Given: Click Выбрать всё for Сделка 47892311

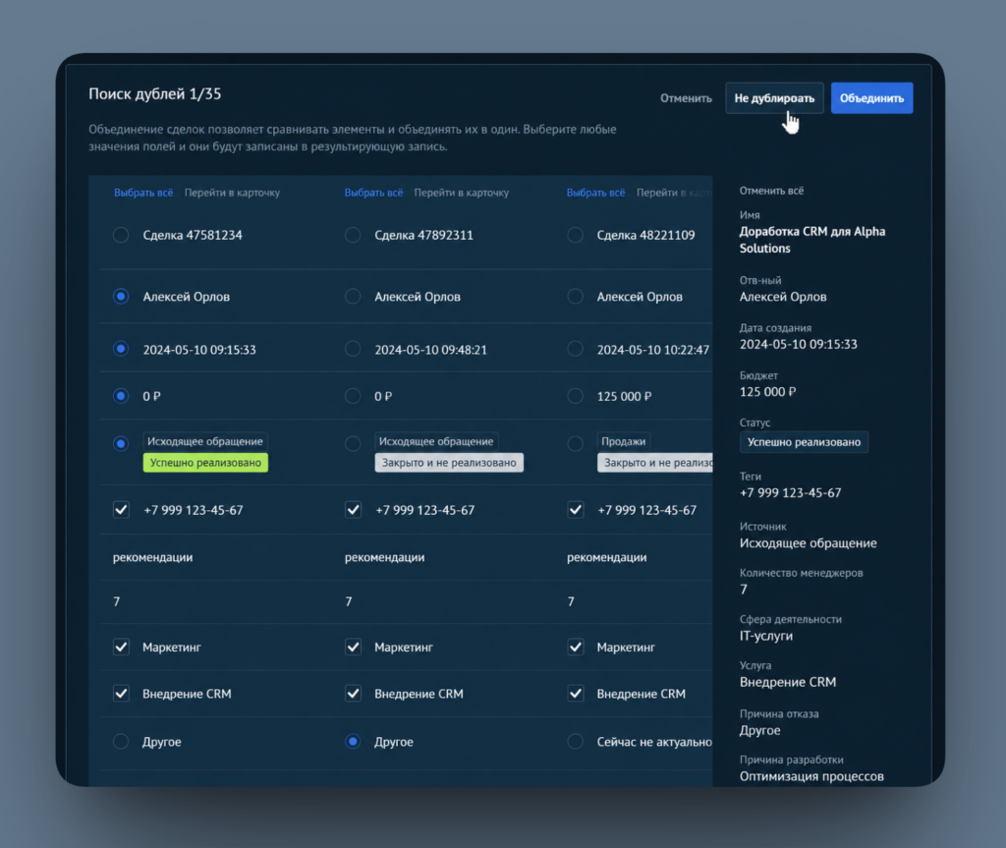Looking at the screenshot, I should tap(373, 193).
